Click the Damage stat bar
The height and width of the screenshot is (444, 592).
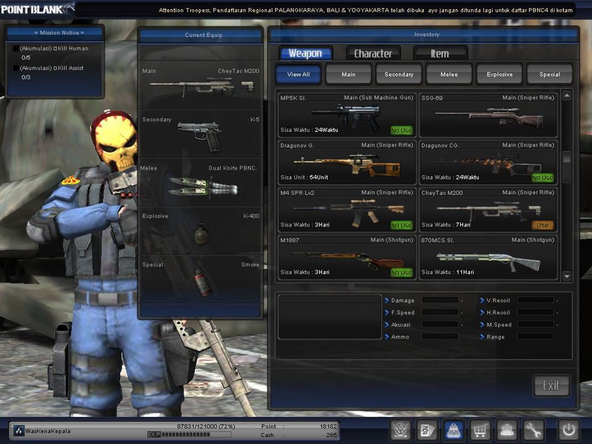tap(440, 300)
